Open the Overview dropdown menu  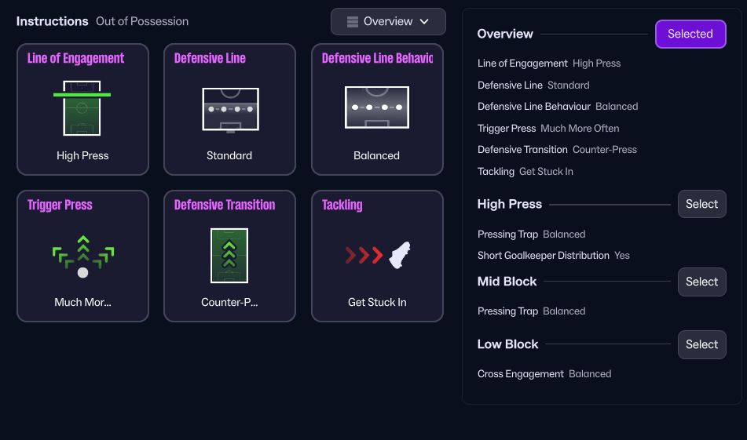(x=388, y=22)
